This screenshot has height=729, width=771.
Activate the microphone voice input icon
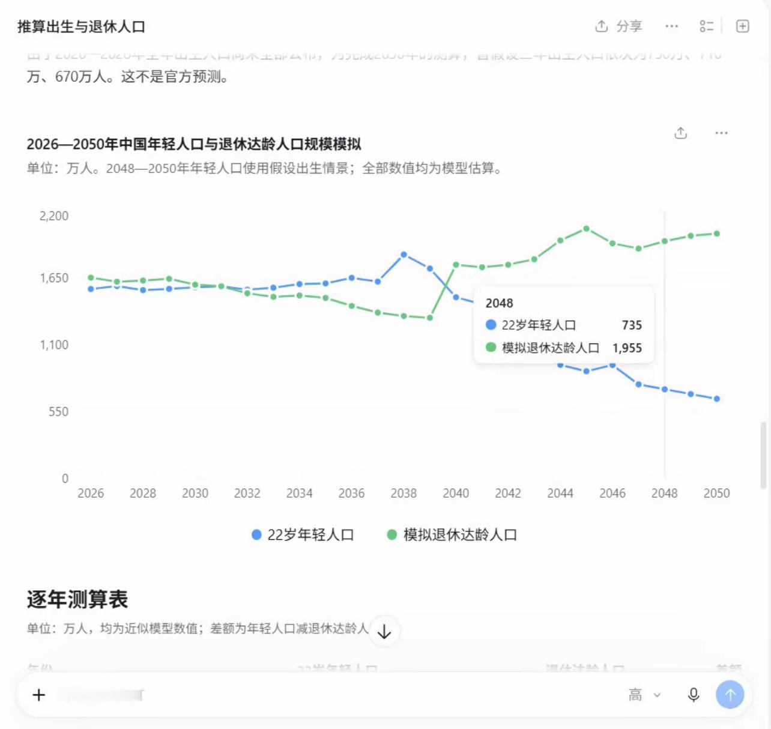[x=694, y=695]
